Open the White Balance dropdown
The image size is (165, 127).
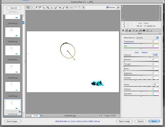click(x=147, y=38)
